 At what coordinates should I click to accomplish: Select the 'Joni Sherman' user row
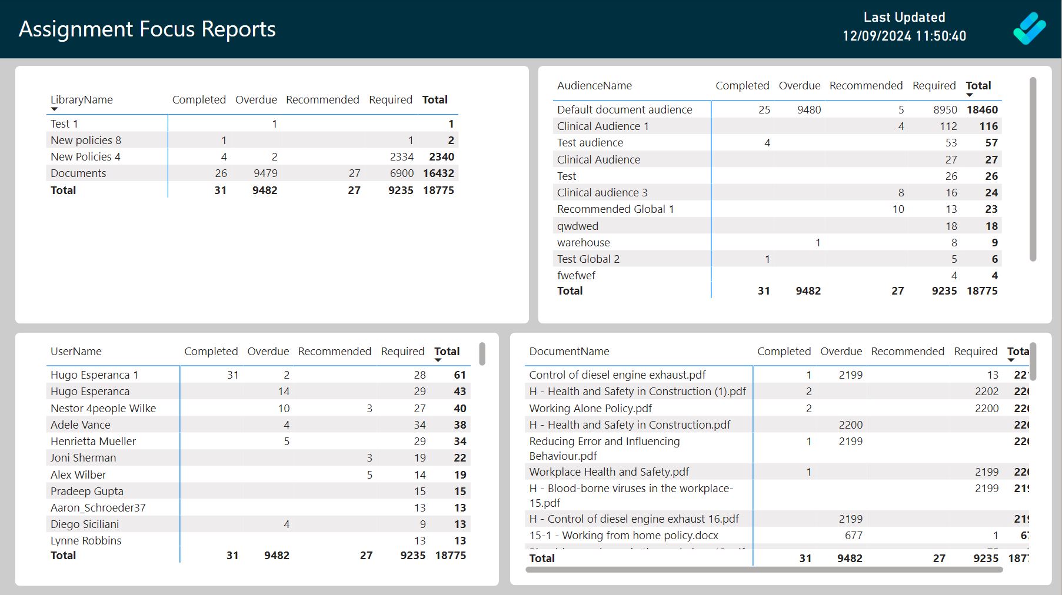[258, 458]
